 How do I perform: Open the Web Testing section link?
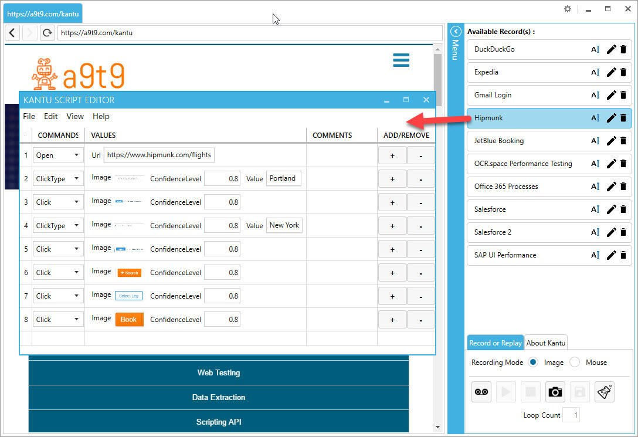point(219,372)
